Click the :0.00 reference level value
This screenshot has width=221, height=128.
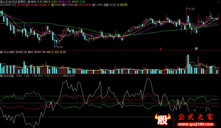19,76
